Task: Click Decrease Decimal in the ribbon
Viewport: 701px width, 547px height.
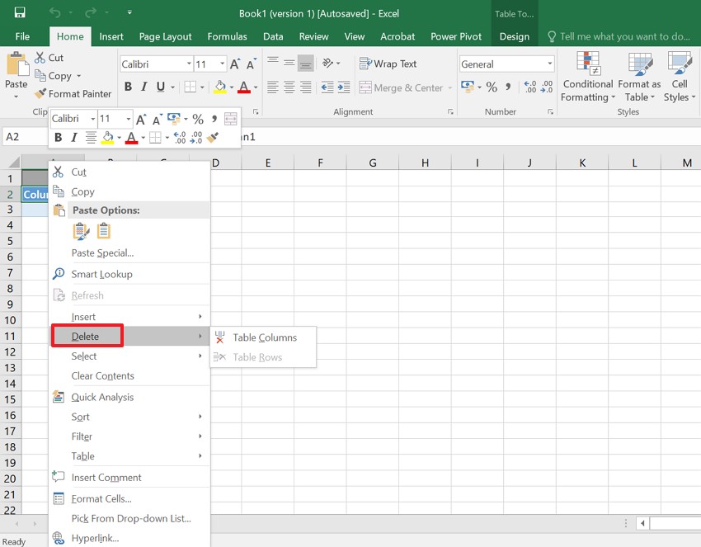Action: click(547, 87)
